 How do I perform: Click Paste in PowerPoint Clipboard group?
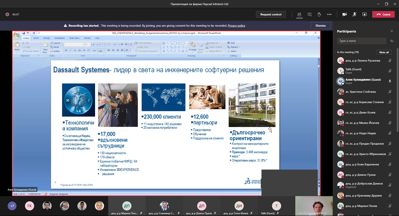tap(17, 46)
